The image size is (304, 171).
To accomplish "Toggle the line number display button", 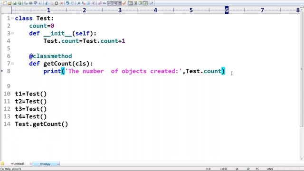I will pos(119,3).
